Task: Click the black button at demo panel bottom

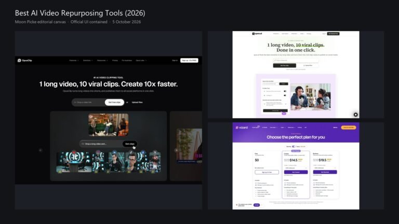Action: point(275,110)
